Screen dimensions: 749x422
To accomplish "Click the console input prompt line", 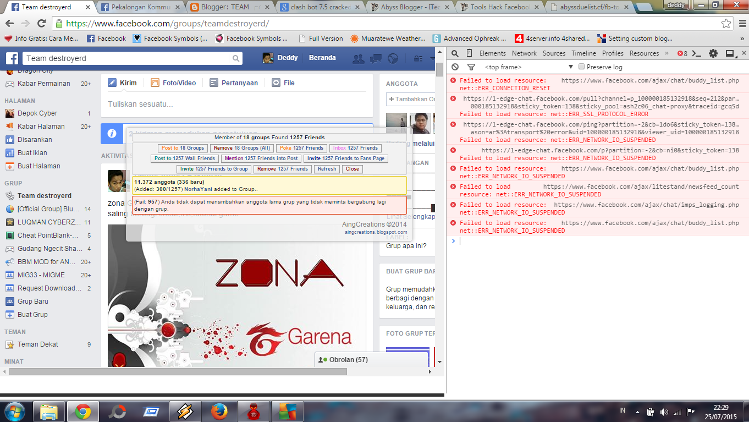I will click(599, 241).
